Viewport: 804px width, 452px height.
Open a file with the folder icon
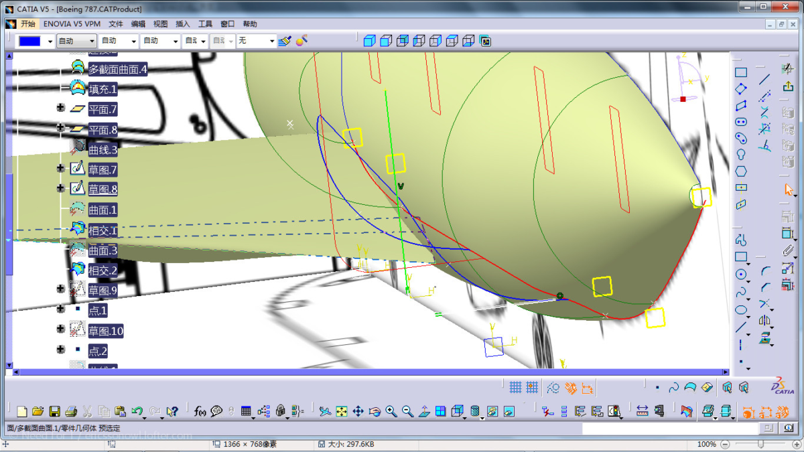point(38,411)
